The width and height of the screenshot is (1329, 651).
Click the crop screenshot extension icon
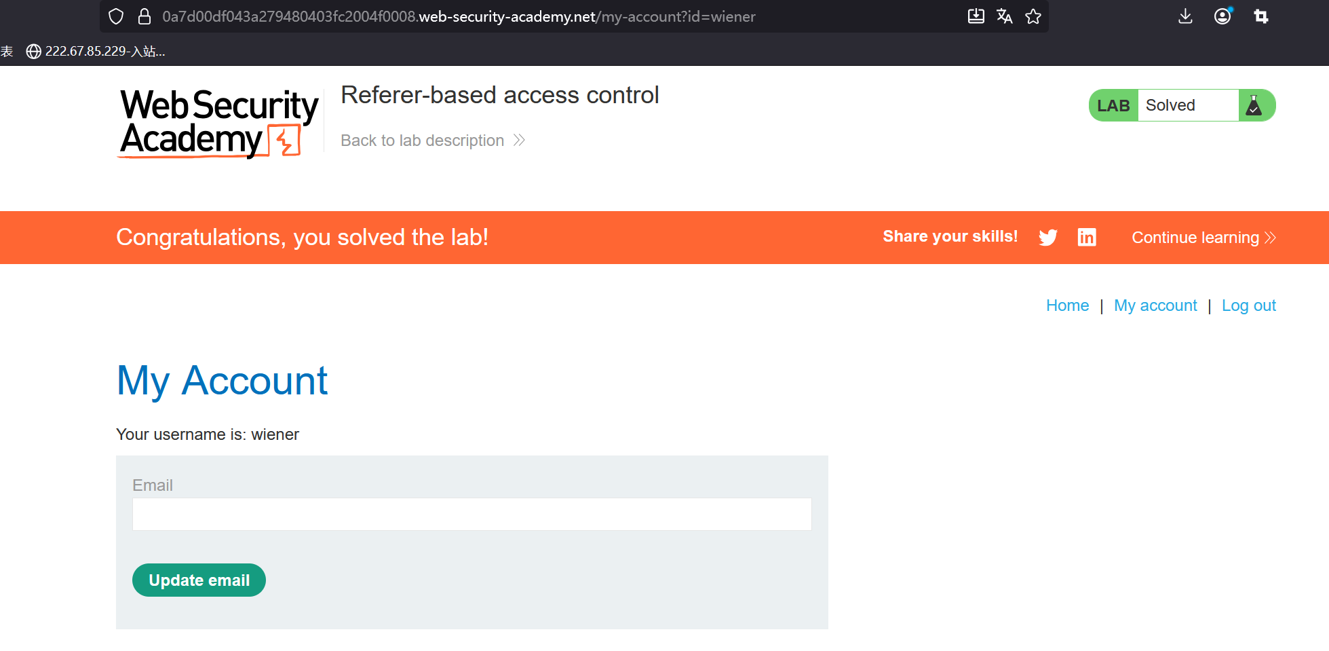(1261, 16)
